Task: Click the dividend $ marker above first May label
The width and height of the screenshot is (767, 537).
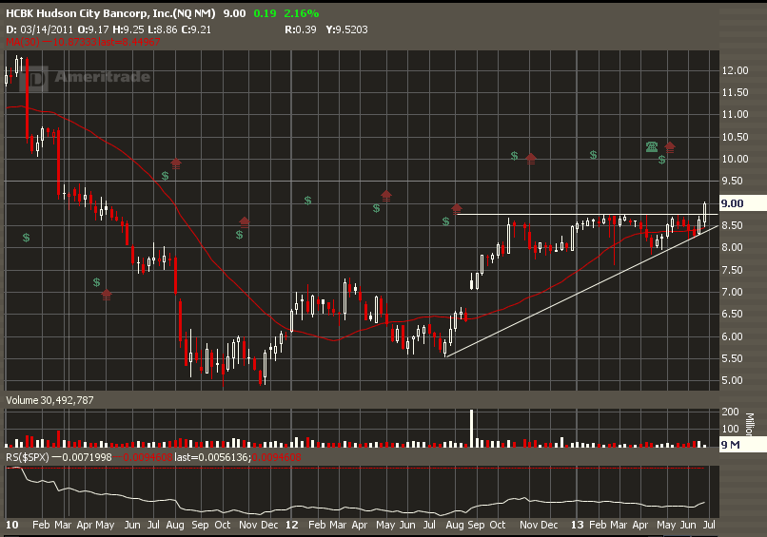Action: click(97, 282)
